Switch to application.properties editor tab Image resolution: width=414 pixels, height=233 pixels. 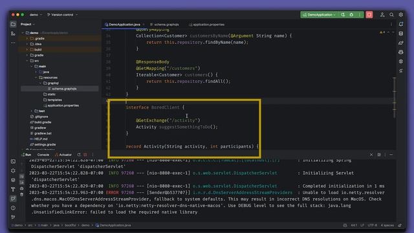207,25
